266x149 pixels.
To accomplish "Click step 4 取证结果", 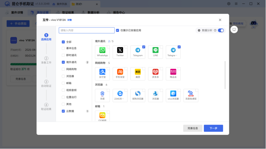I will [x=46, y=107].
